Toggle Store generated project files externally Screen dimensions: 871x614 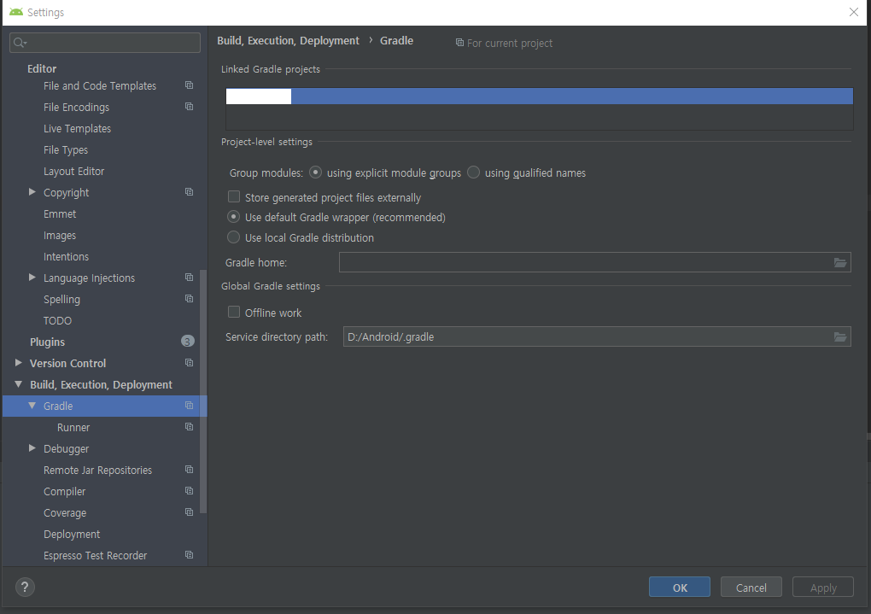pos(234,196)
